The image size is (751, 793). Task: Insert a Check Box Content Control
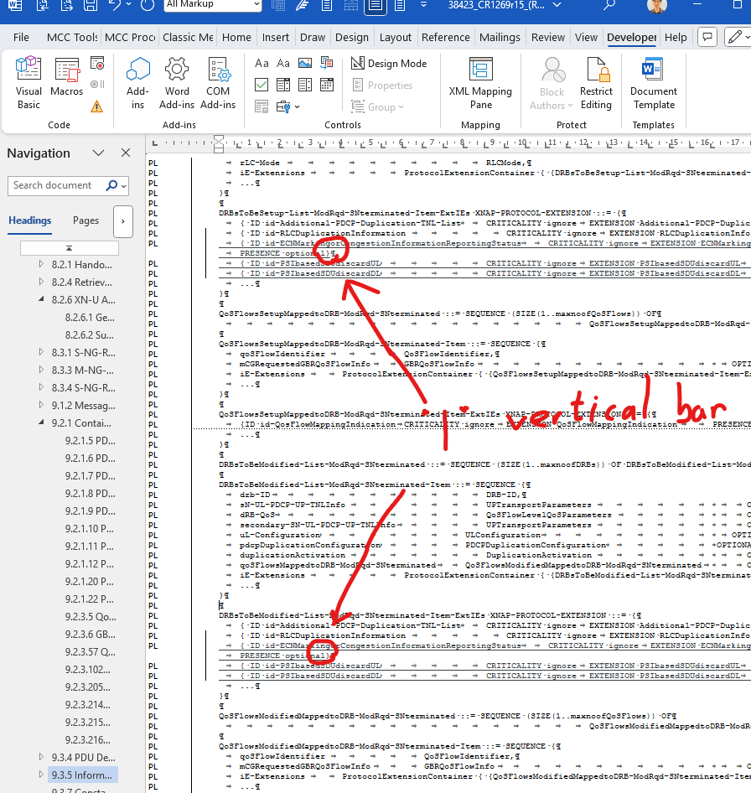click(262, 85)
